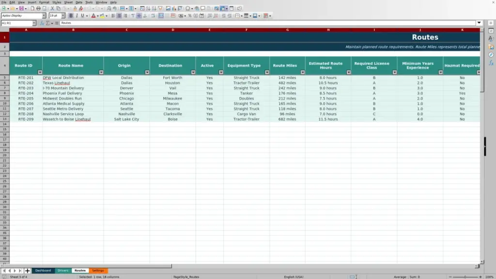This screenshot has height=279, width=496.
Task: Click the Align Left icon
Action: coord(113,16)
